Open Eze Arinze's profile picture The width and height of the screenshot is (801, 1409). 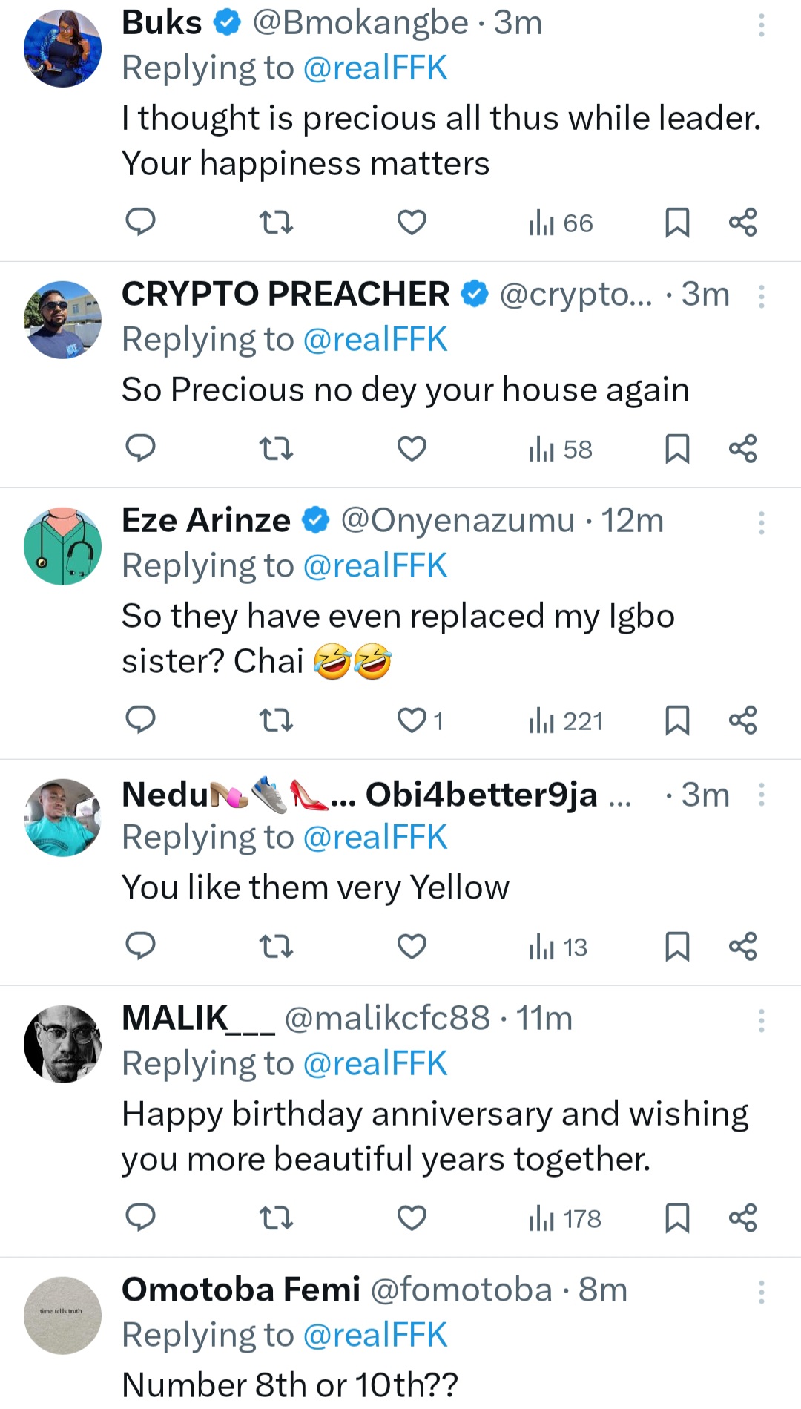pyautogui.click(x=63, y=546)
